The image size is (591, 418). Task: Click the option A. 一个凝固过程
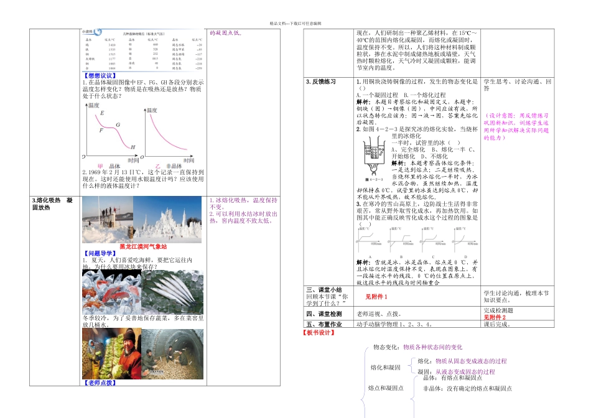377,95
